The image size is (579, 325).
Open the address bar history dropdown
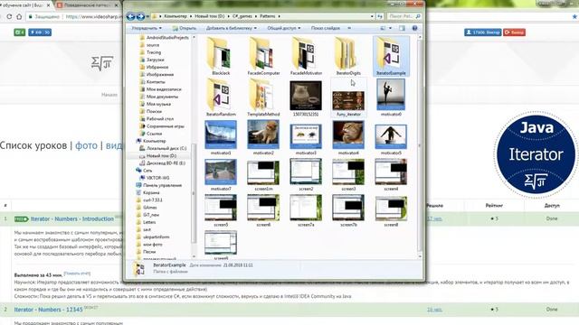[372, 16]
